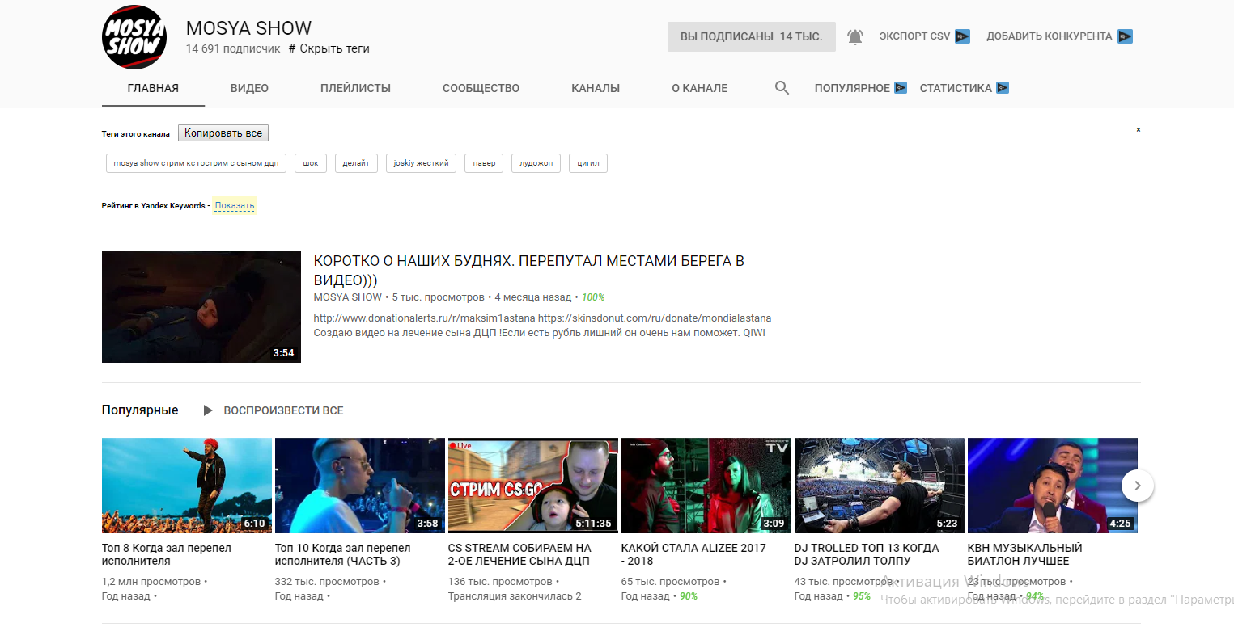Click the MOSYA SHOW channel name heading

tap(248, 27)
